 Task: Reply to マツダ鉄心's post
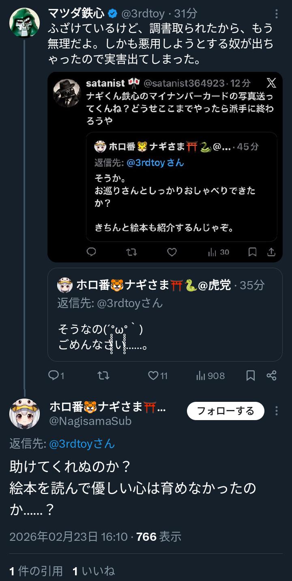click(x=54, y=376)
